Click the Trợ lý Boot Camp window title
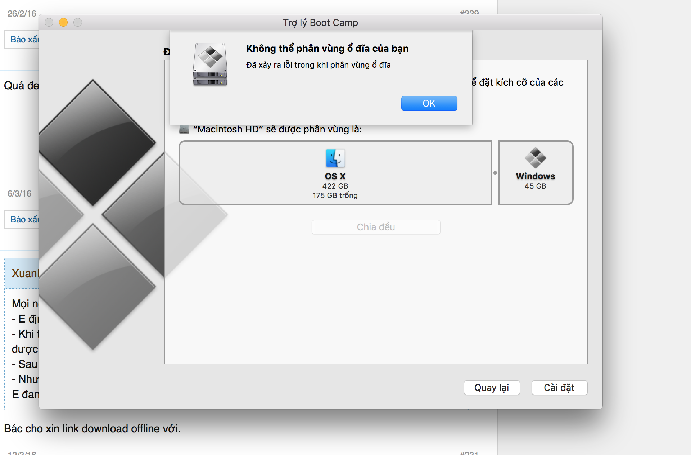The height and width of the screenshot is (455, 691). click(320, 23)
